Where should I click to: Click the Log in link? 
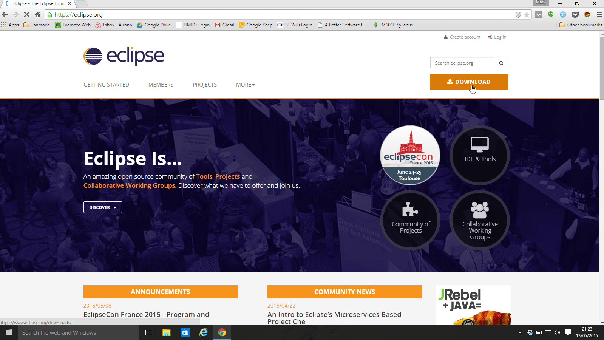click(x=497, y=37)
